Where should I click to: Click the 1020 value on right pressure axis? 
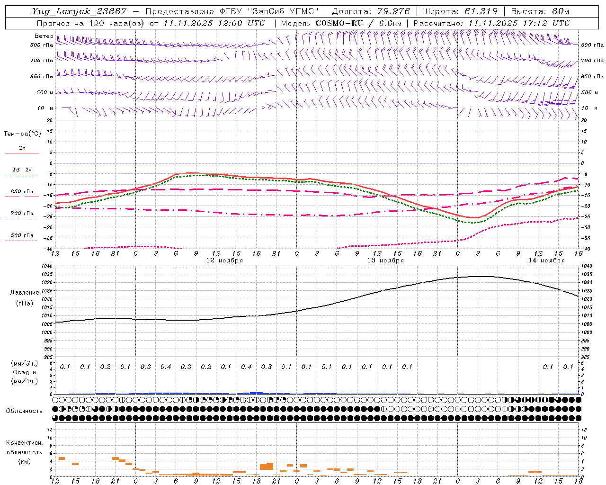pos(587,299)
